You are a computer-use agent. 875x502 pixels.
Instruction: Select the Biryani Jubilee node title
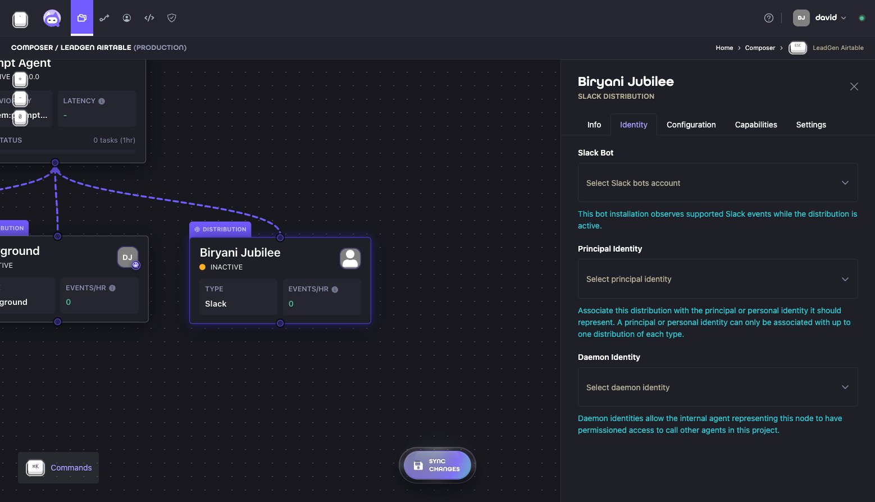[240, 253]
